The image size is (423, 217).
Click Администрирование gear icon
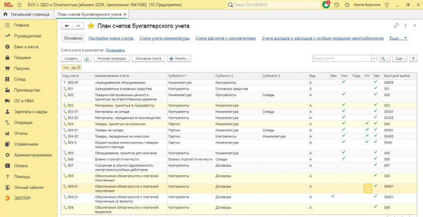tap(7, 155)
